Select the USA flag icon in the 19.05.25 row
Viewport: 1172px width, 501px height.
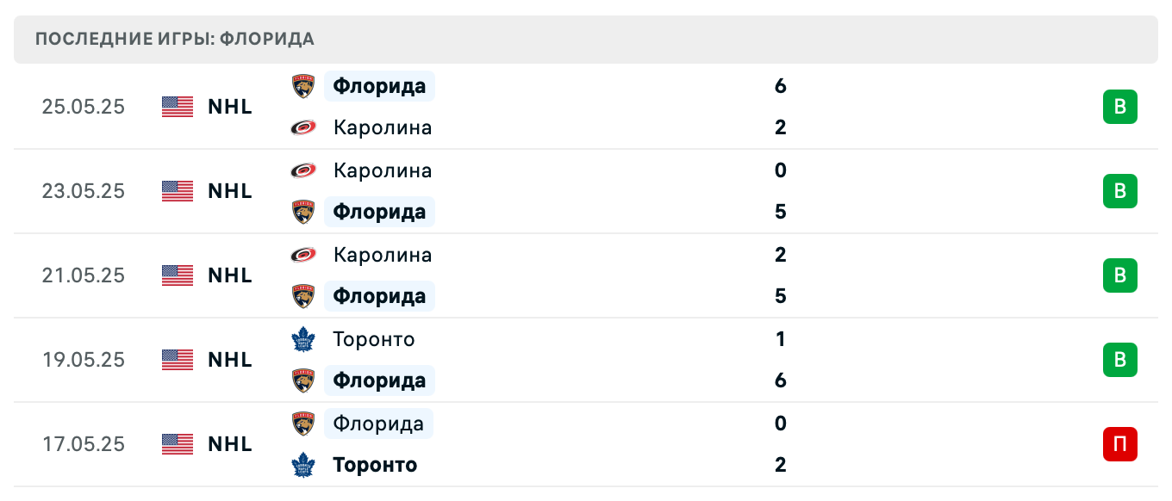tap(177, 360)
